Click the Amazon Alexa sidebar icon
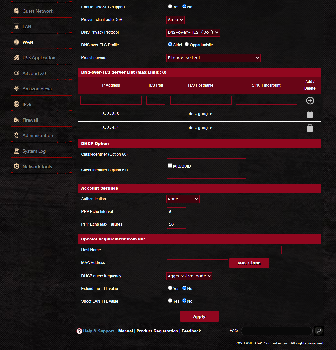This screenshot has width=336, height=350. (x=17, y=88)
